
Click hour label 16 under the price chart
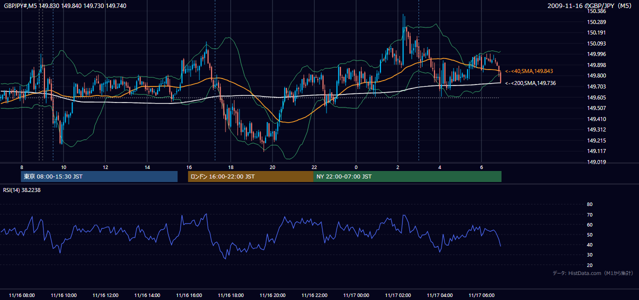[x=189, y=167]
